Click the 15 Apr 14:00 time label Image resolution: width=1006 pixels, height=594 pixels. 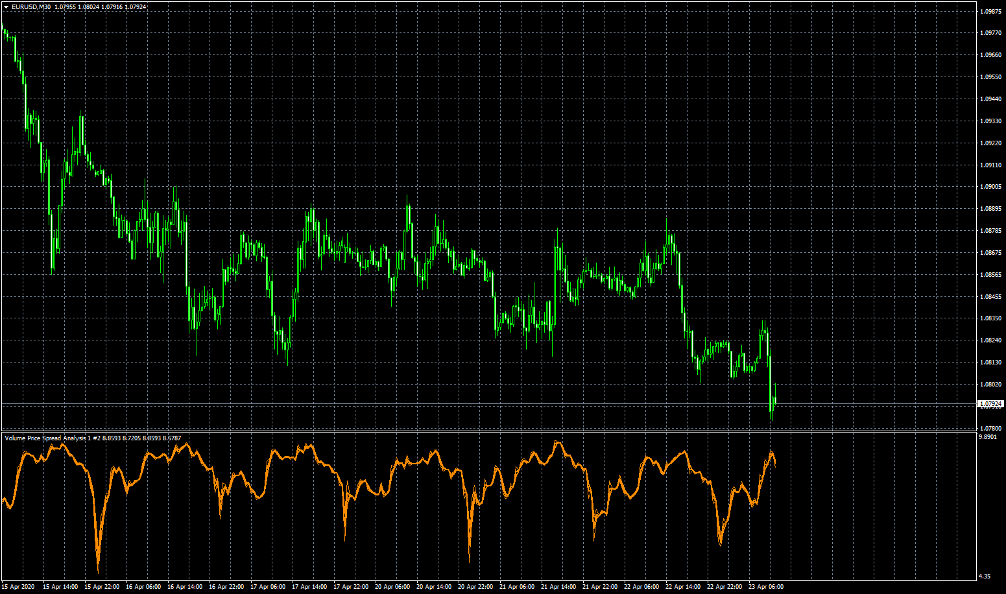point(60,587)
